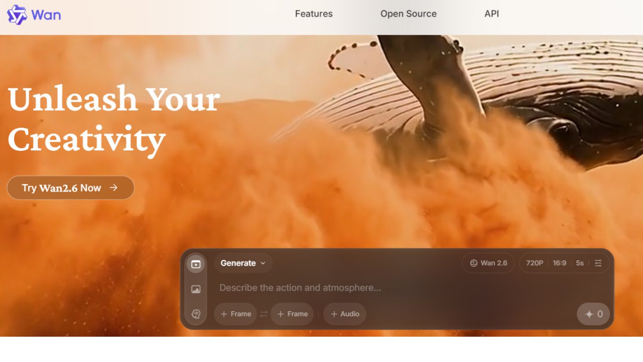
Task: Click the Wan logo icon
Action: pos(17,15)
